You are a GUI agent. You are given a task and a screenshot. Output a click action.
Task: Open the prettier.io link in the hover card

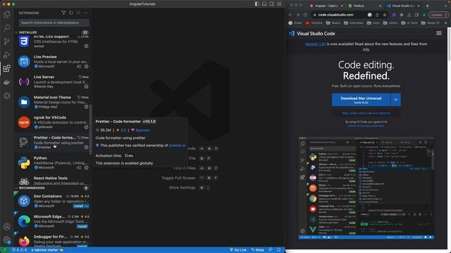[177, 145]
